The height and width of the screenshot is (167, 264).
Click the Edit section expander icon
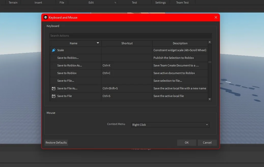click(115, 3)
